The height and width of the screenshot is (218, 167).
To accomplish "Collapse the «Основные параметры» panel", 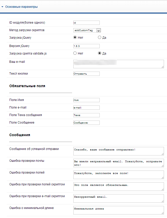I will click(3, 7).
